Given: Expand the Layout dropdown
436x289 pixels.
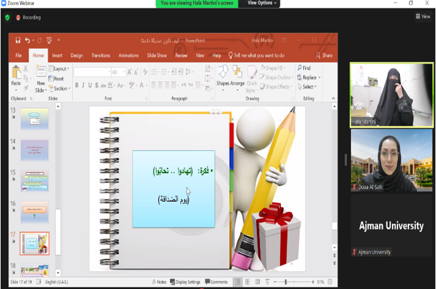Looking at the screenshot, I should (60, 69).
